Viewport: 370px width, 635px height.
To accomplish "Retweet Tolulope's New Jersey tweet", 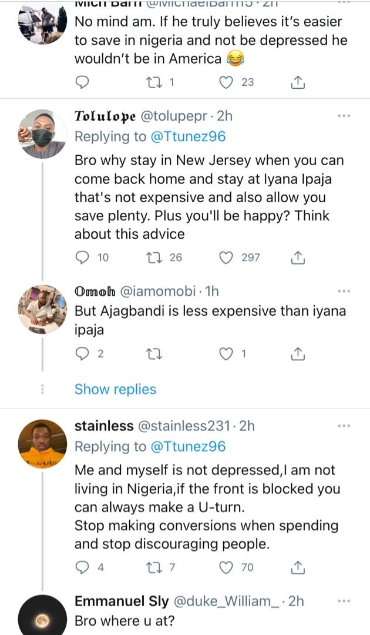I will [x=155, y=258].
